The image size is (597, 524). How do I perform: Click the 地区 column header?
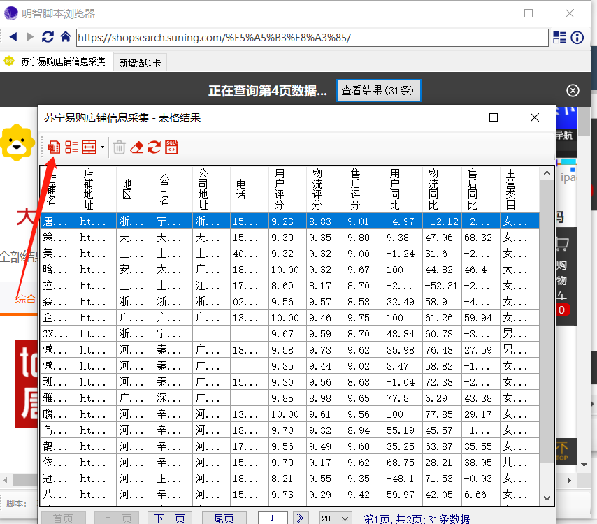135,189
